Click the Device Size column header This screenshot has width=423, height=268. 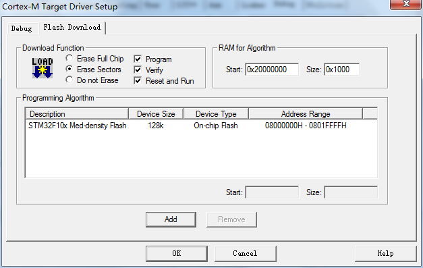[x=156, y=114]
